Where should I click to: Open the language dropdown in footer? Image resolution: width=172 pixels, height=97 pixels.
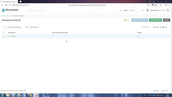click(x=164, y=91)
